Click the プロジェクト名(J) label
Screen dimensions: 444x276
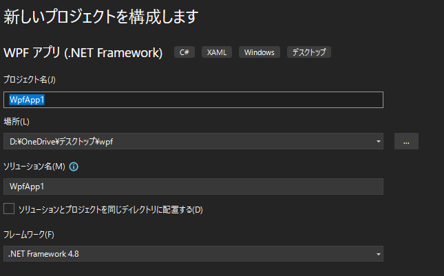[x=30, y=80]
